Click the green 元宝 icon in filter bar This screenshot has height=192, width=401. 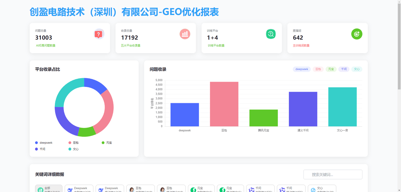click(x=193, y=189)
